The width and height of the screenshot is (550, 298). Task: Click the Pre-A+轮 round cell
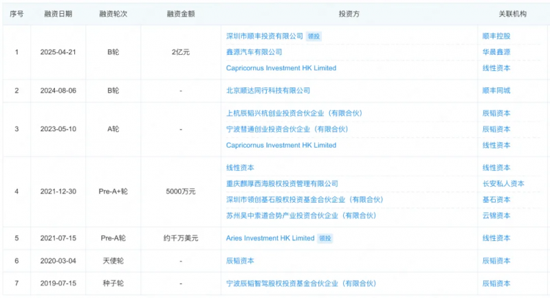click(x=113, y=192)
